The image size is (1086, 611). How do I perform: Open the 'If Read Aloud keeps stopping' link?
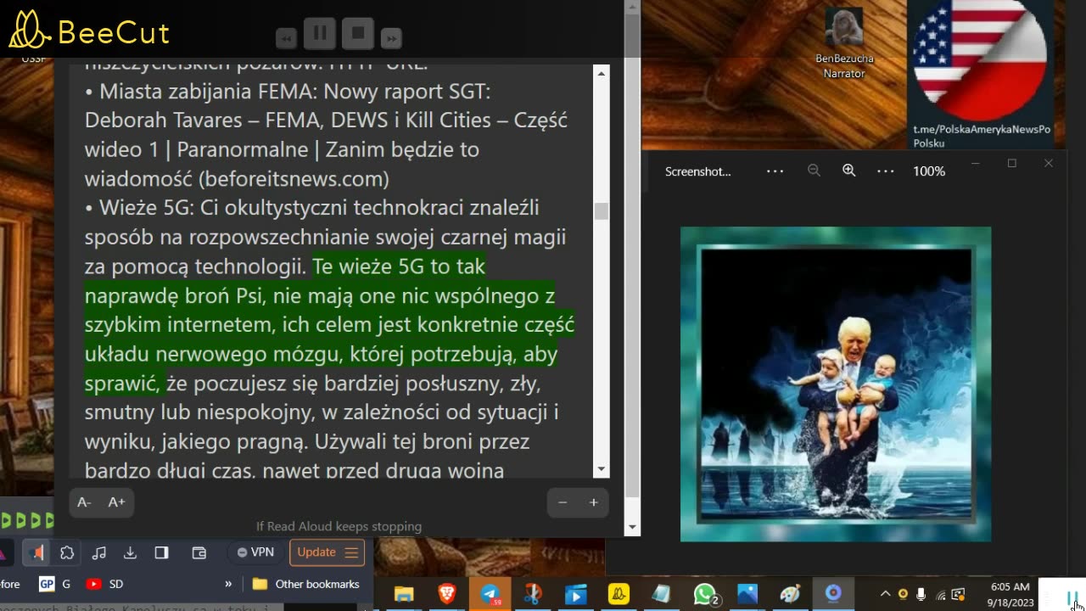tap(339, 526)
